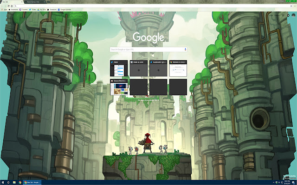Open the Chrome Web Store tile

click(x=119, y=87)
